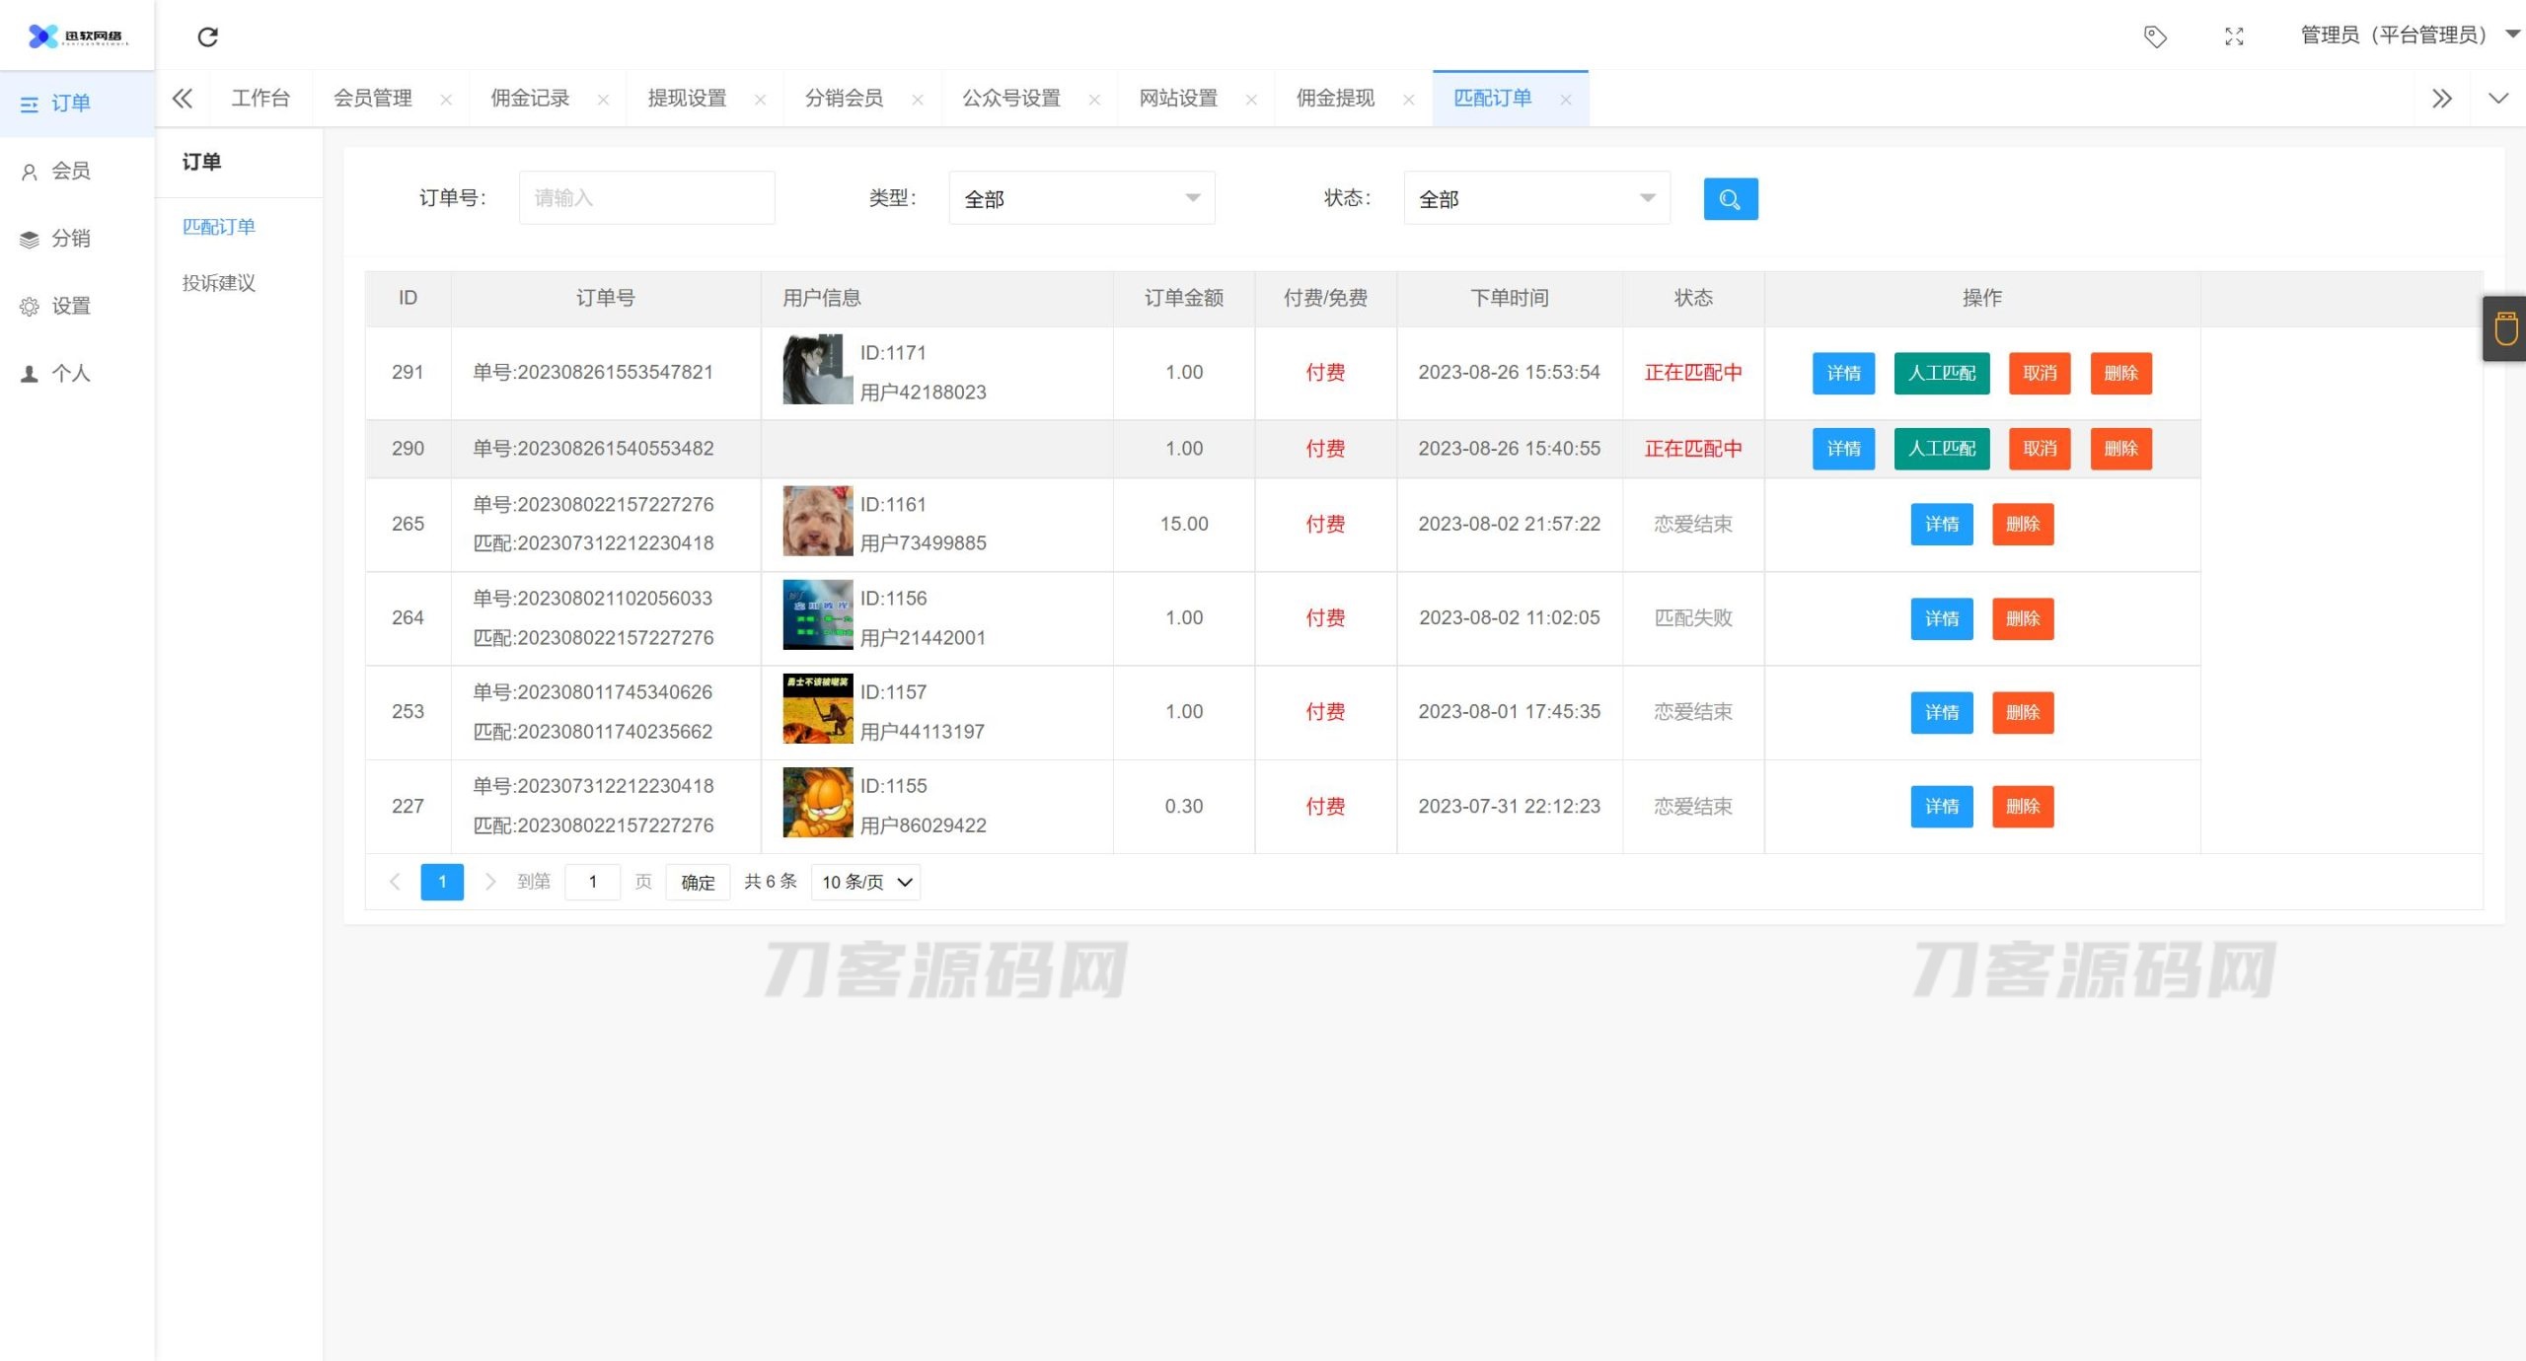
Task: Click floating side panel icon at right edge
Action: pos(2505,328)
